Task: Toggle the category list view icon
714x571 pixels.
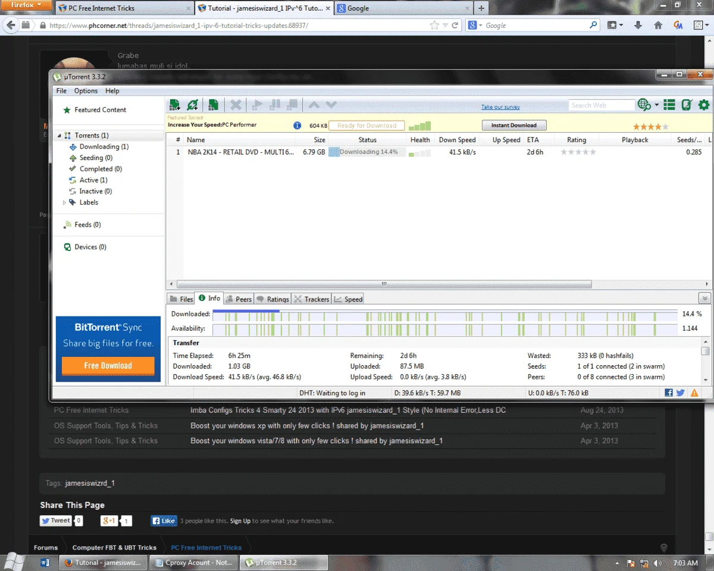Action: click(x=669, y=105)
